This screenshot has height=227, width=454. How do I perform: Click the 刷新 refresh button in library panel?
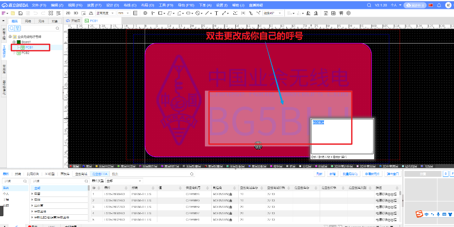[319, 174]
